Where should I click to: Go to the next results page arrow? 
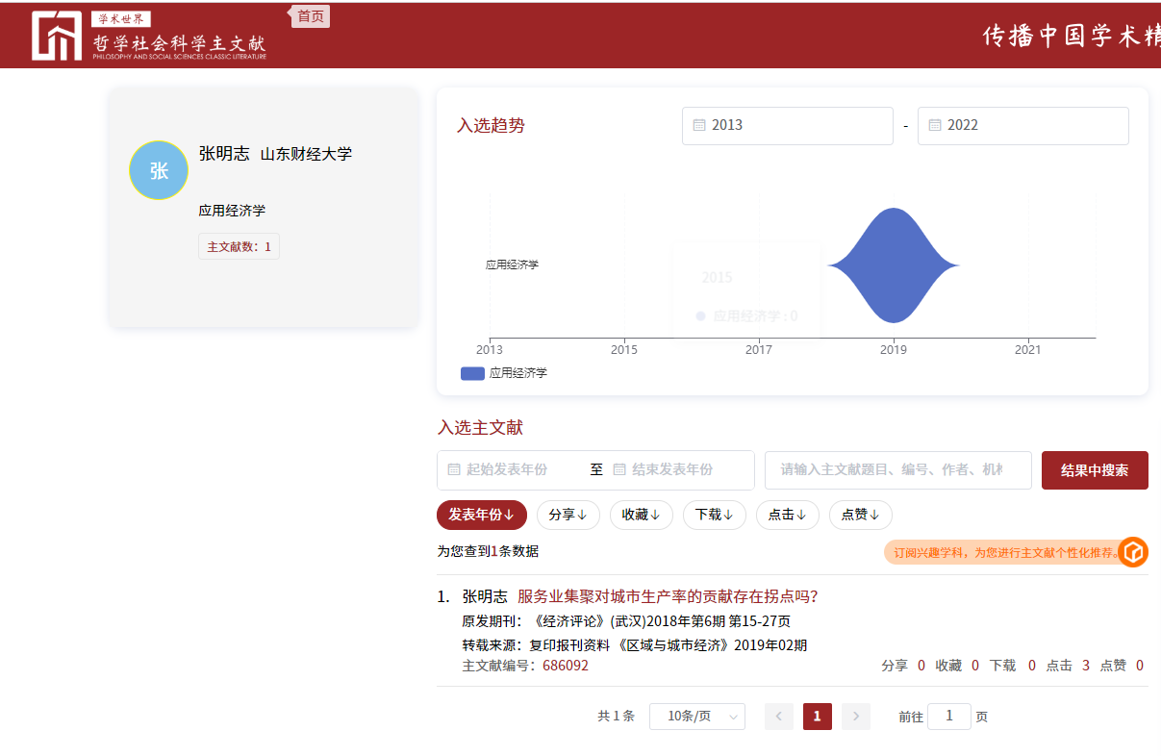[x=856, y=717]
